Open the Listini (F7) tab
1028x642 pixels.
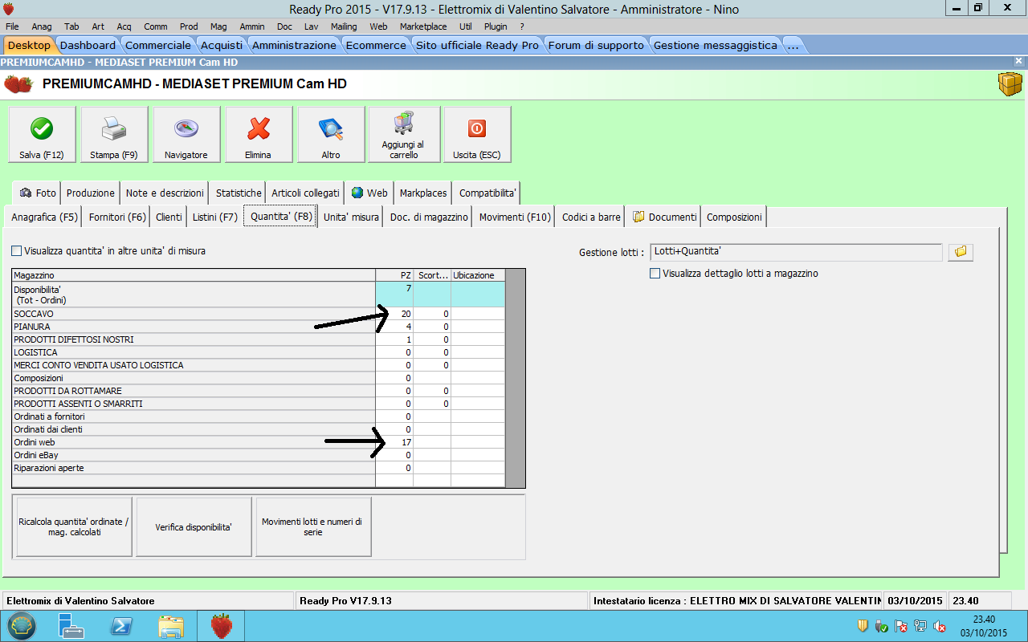(x=214, y=217)
